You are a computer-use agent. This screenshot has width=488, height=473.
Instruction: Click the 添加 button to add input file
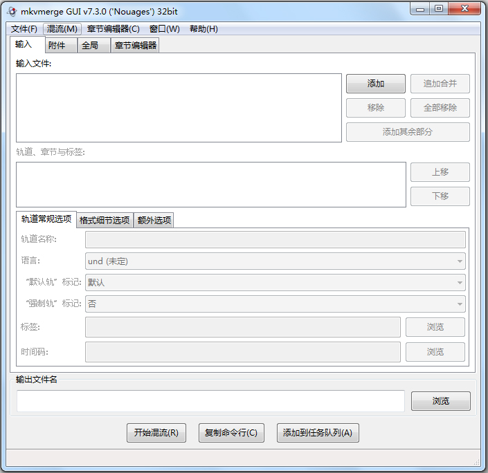point(376,84)
